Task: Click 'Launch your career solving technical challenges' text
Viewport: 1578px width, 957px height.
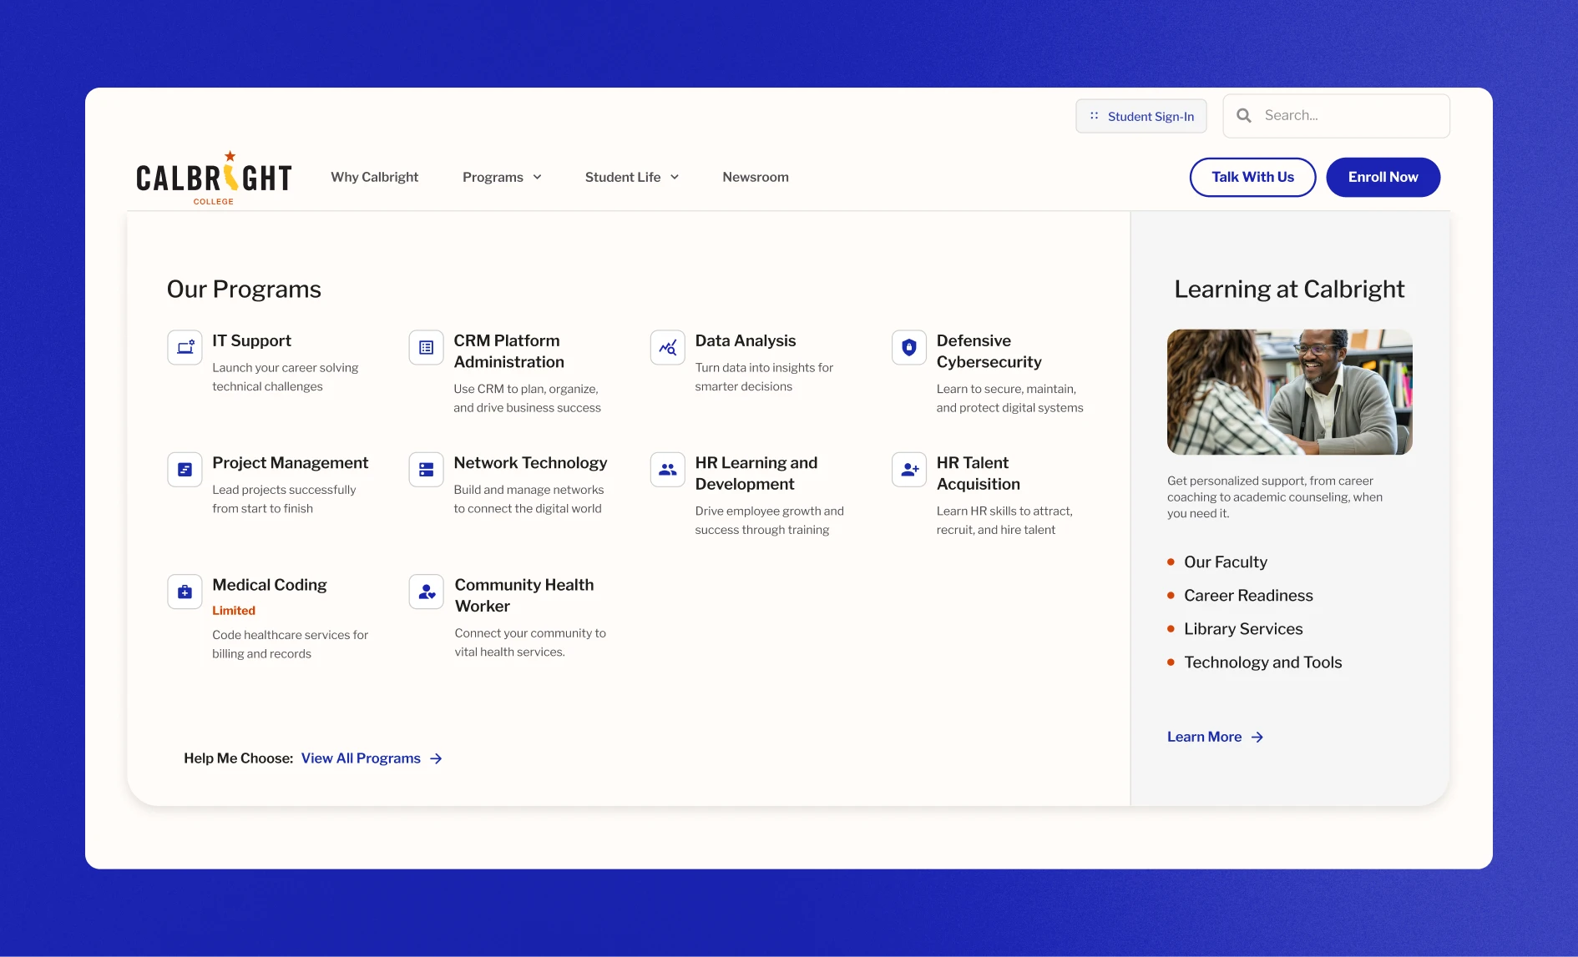Action: tap(285, 377)
